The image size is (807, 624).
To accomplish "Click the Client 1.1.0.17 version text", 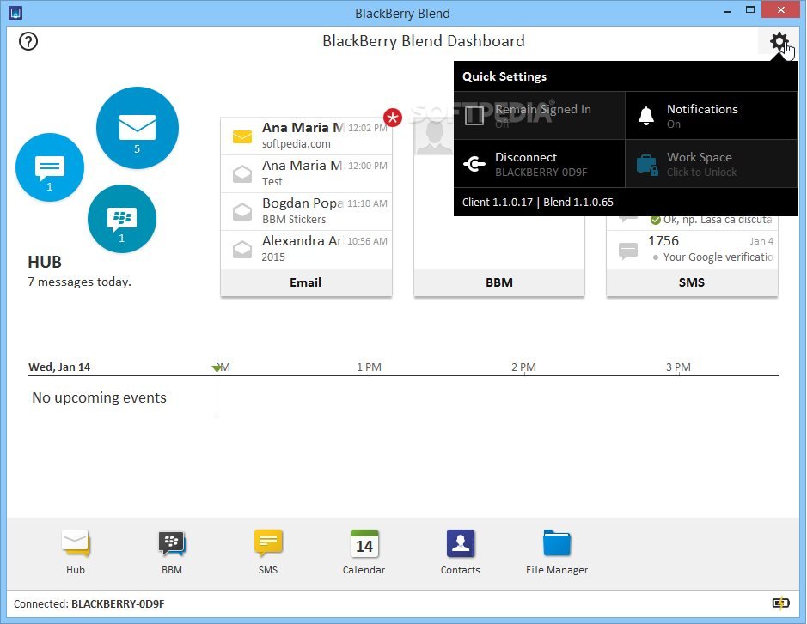I will coord(497,202).
